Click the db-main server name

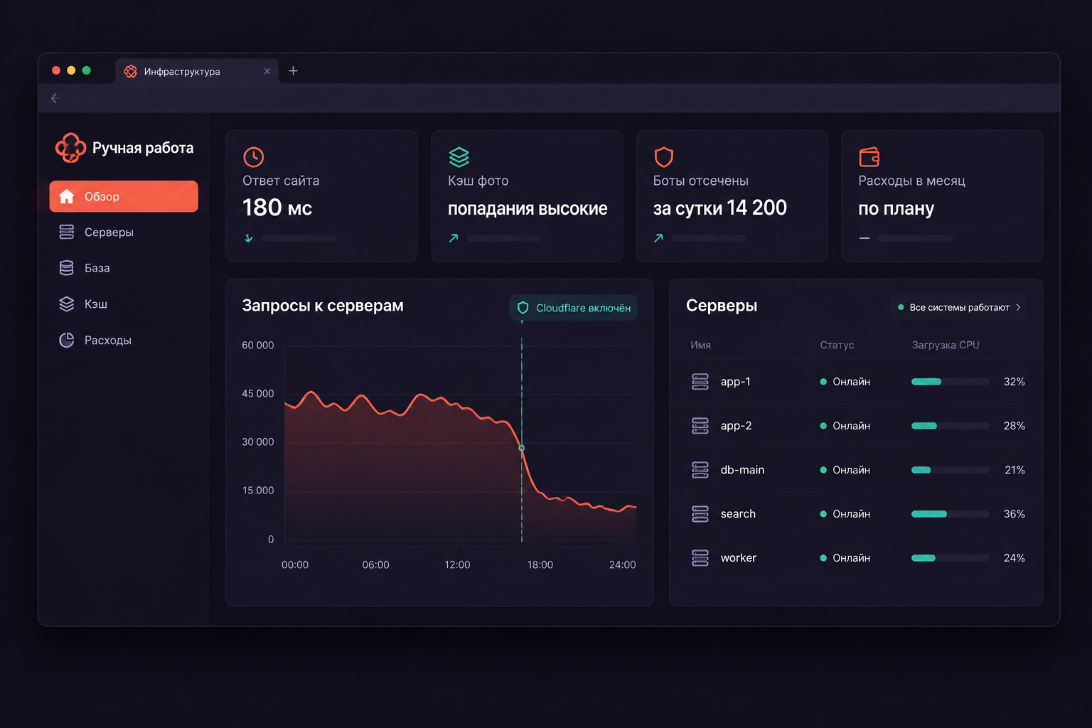[x=742, y=470]
